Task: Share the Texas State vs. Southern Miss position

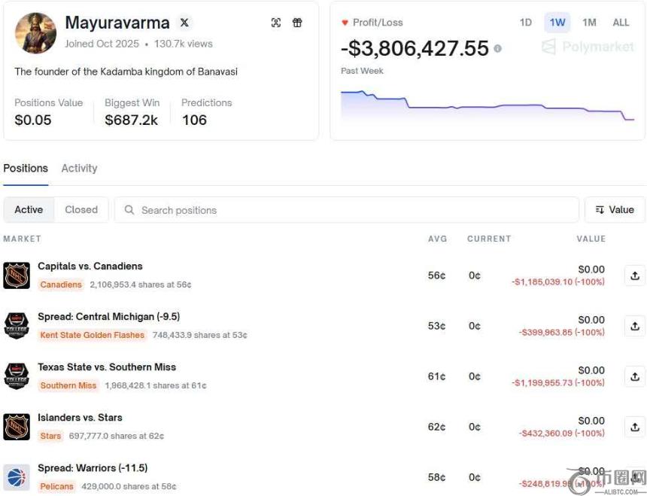Action: click(634, 376)
